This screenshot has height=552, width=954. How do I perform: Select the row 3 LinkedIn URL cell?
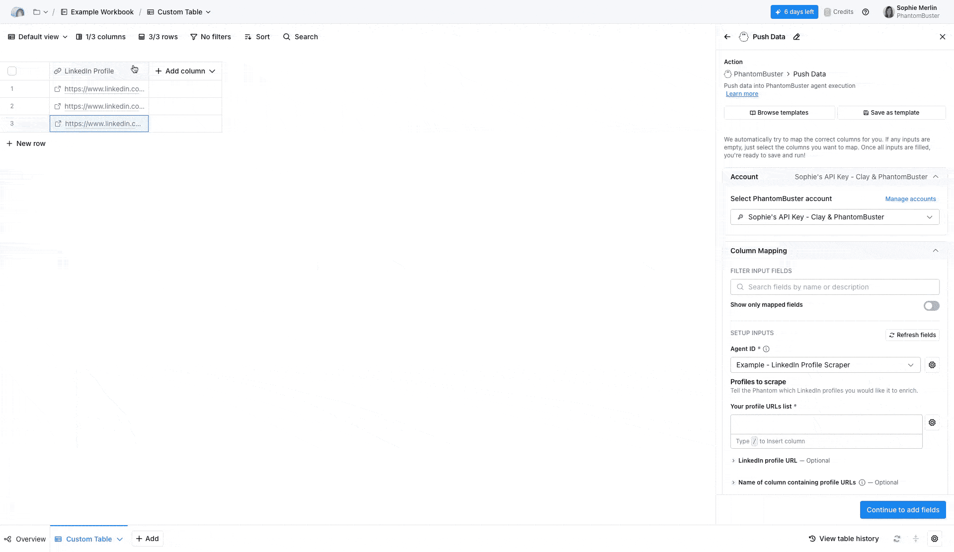(x=99, y=124)
